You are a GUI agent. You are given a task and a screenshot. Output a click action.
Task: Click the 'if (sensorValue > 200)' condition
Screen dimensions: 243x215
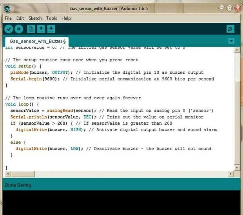[x=39, y=123]
